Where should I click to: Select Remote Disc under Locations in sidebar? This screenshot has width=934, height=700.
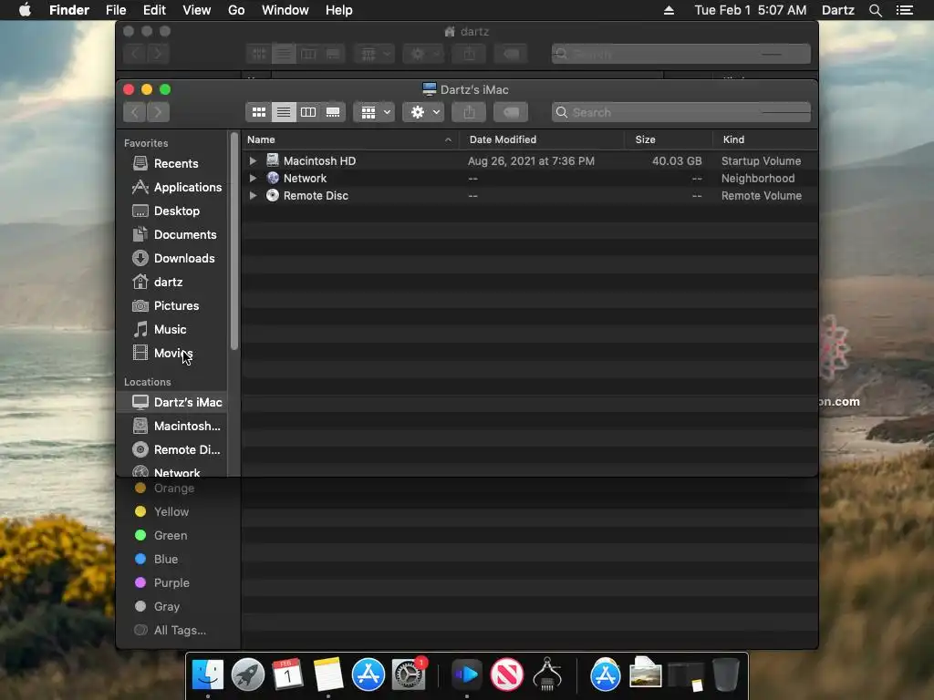[x=172, y=450]
